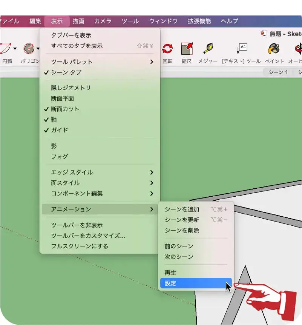Image resolution: width=302 pixels, height=325 pixels.
Task: Activate the Tape Measure (メジャー) tool
Action: coord(207,49)
